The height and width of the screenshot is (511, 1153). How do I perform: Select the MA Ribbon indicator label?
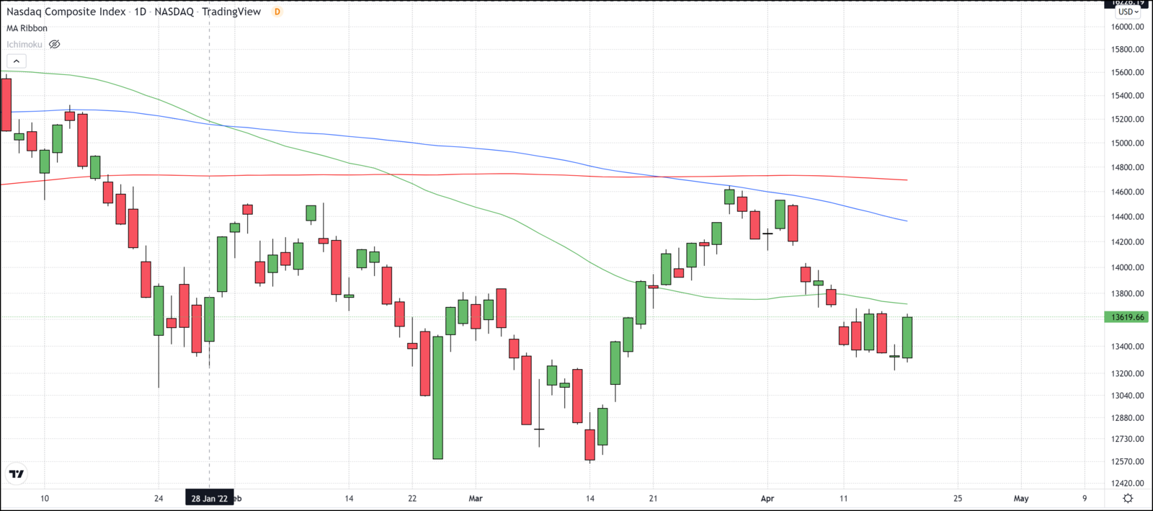[27, 28]
